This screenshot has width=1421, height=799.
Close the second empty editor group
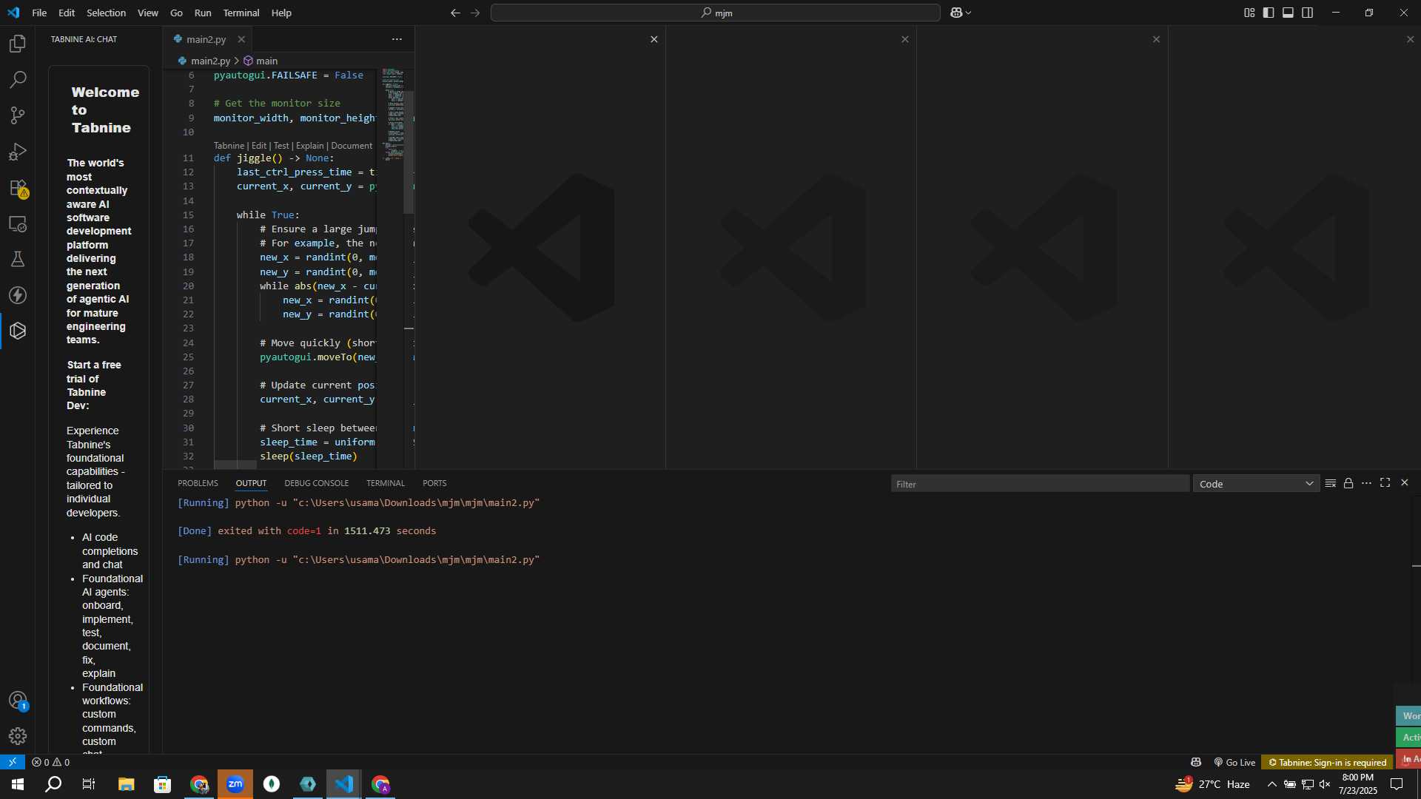point(904,39)
